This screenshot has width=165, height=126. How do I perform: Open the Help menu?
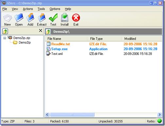[x=68, y=9]
